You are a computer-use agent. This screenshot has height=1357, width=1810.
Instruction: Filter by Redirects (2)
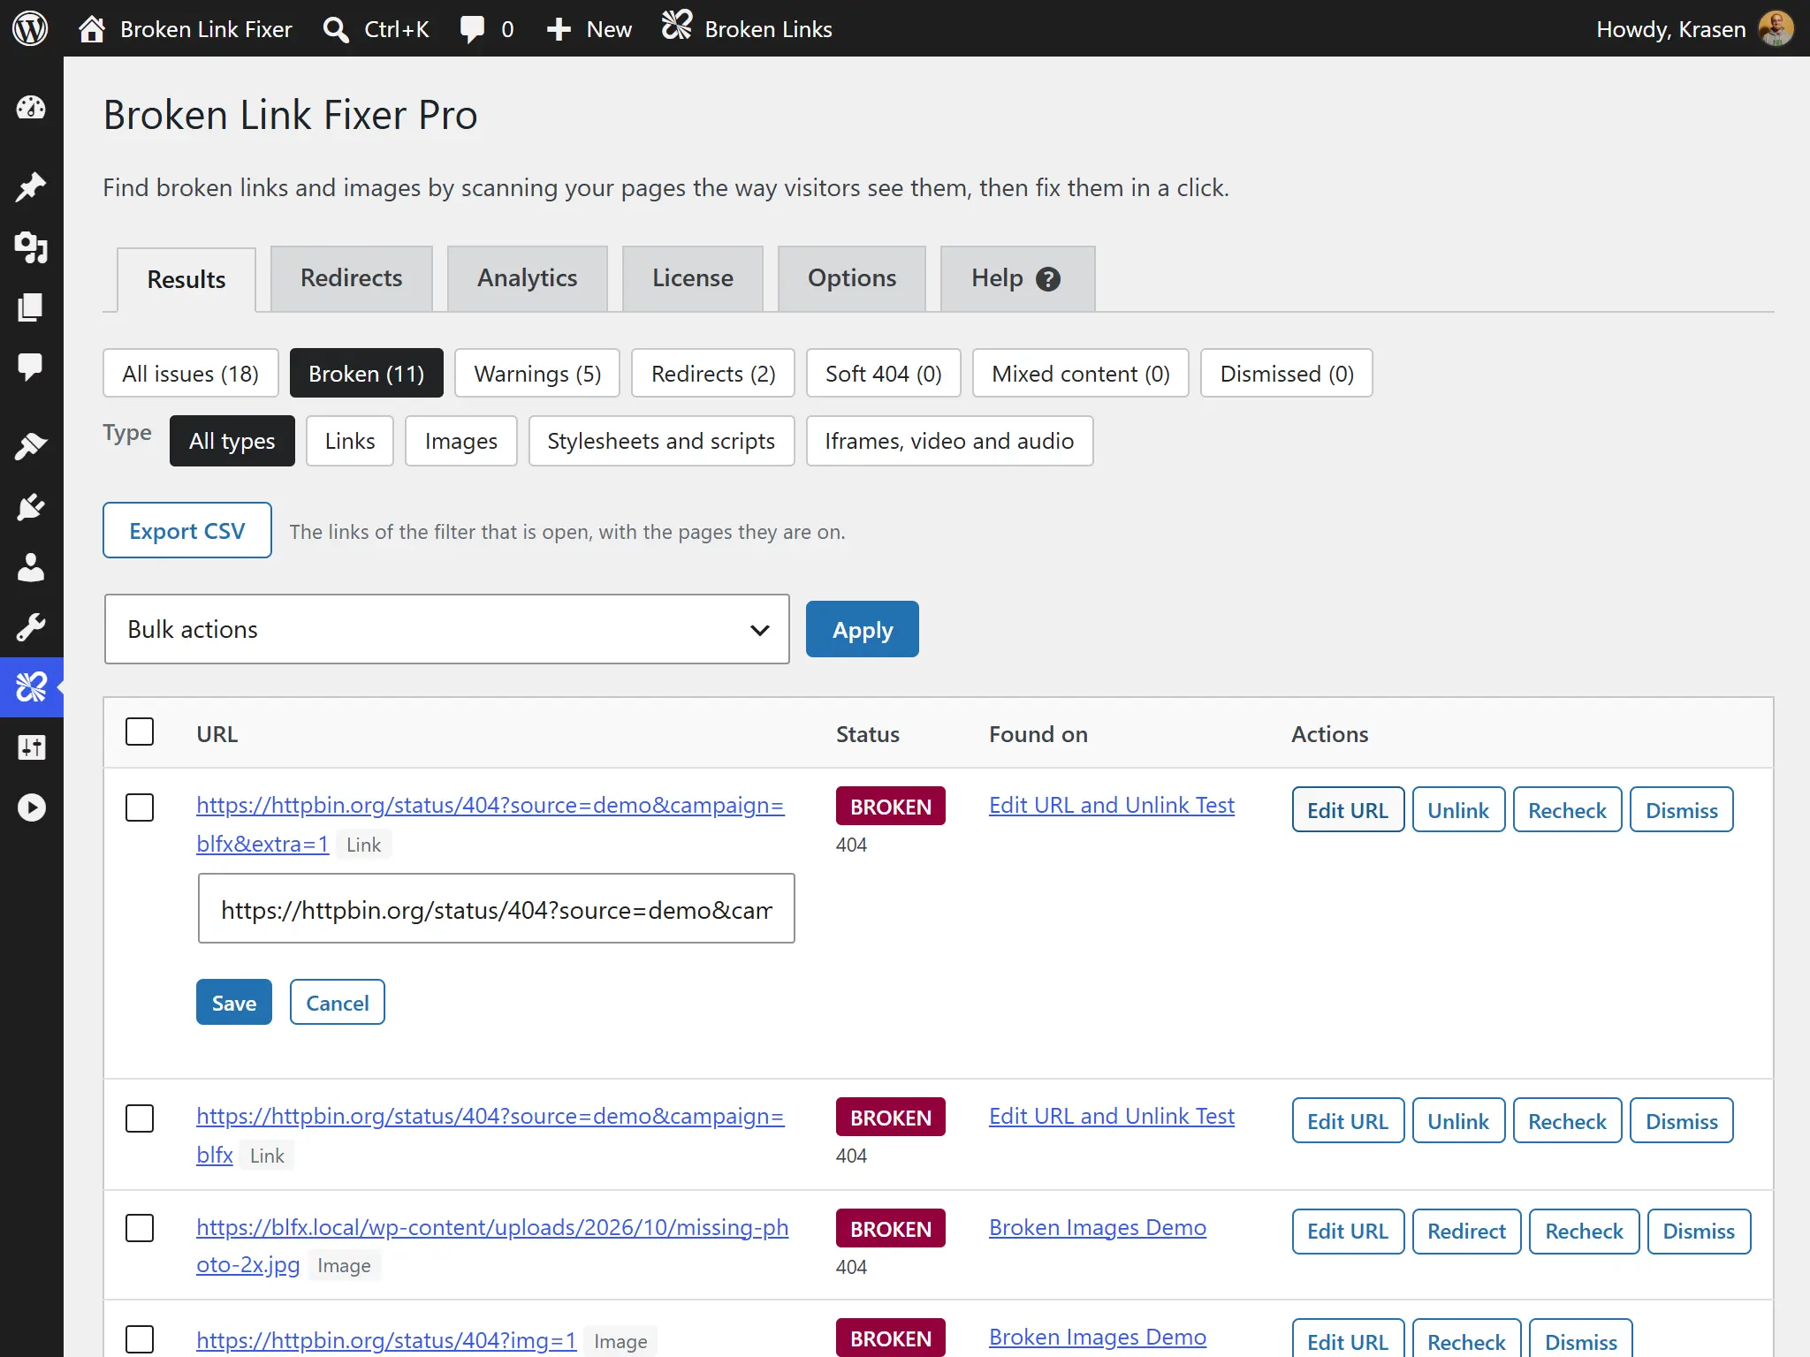click(713, 373)
